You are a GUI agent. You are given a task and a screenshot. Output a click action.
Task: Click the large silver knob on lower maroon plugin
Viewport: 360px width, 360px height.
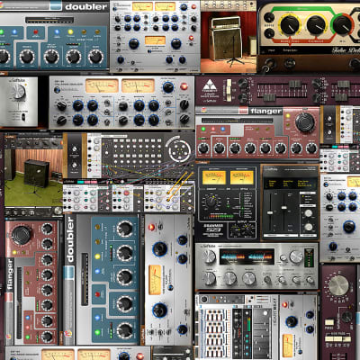338,284
